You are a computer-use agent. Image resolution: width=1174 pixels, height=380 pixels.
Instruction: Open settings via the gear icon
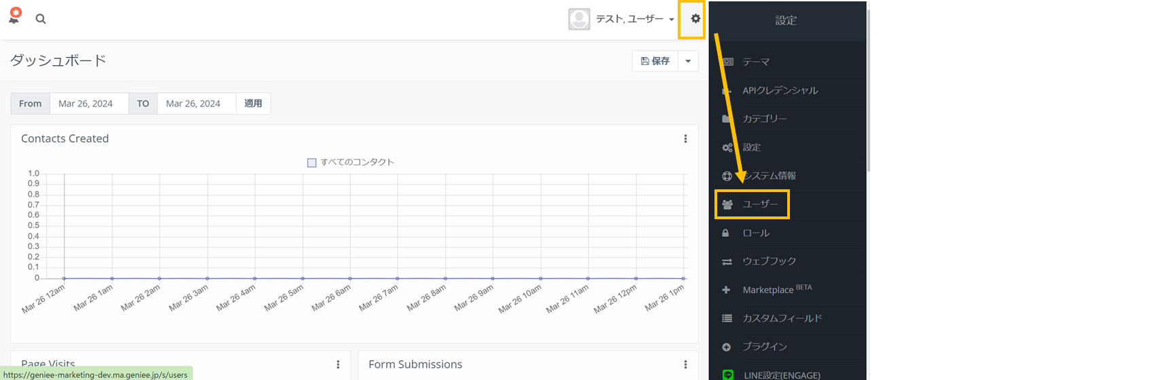pos(695,19)
